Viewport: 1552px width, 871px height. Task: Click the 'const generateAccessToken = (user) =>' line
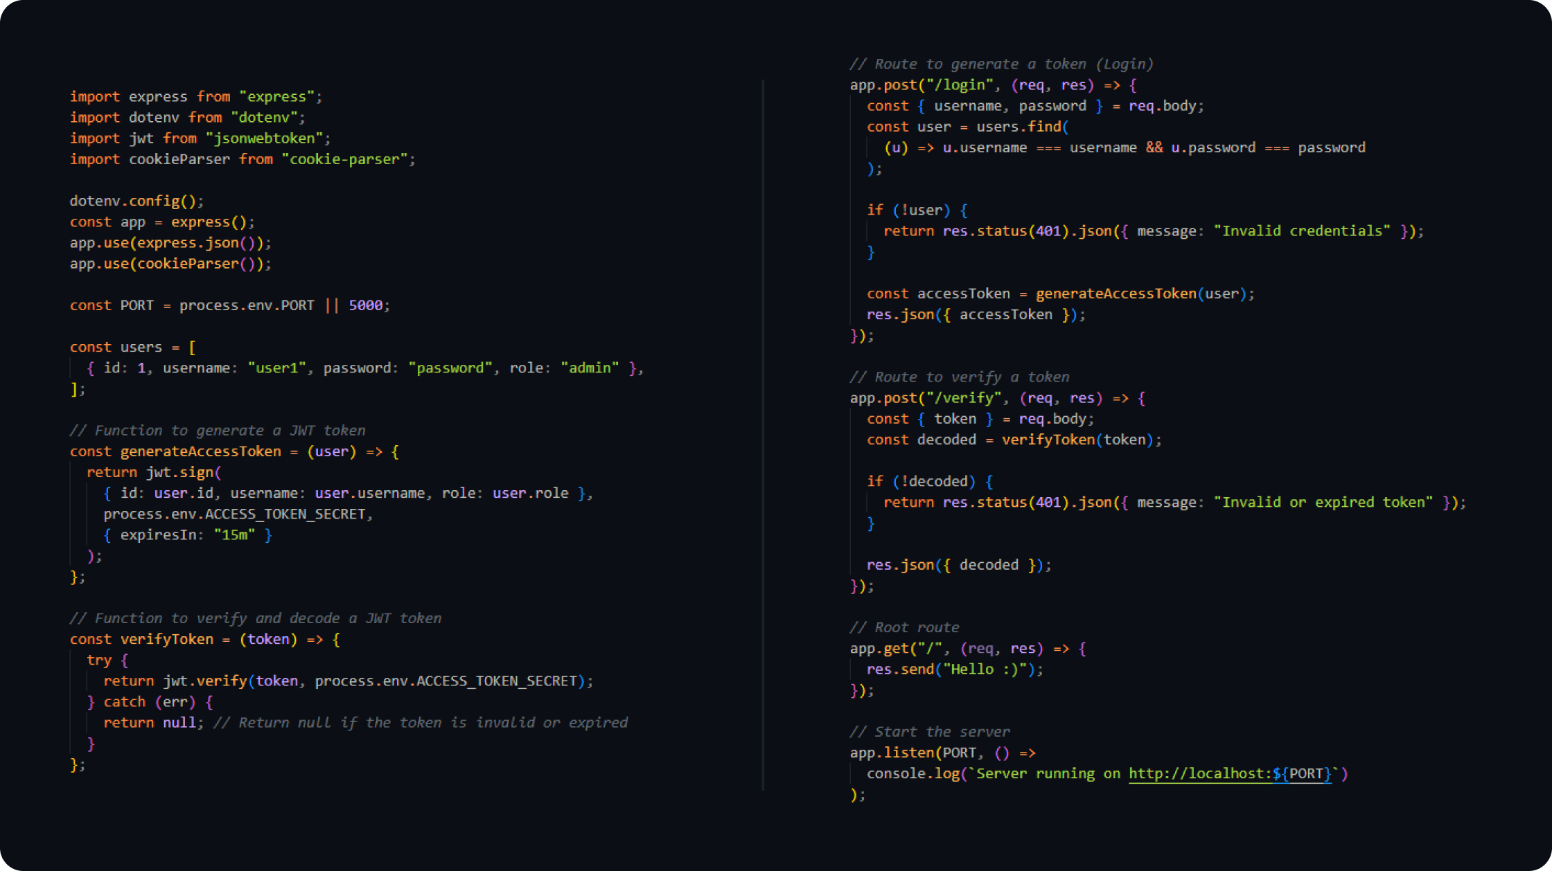click(234, 451)
